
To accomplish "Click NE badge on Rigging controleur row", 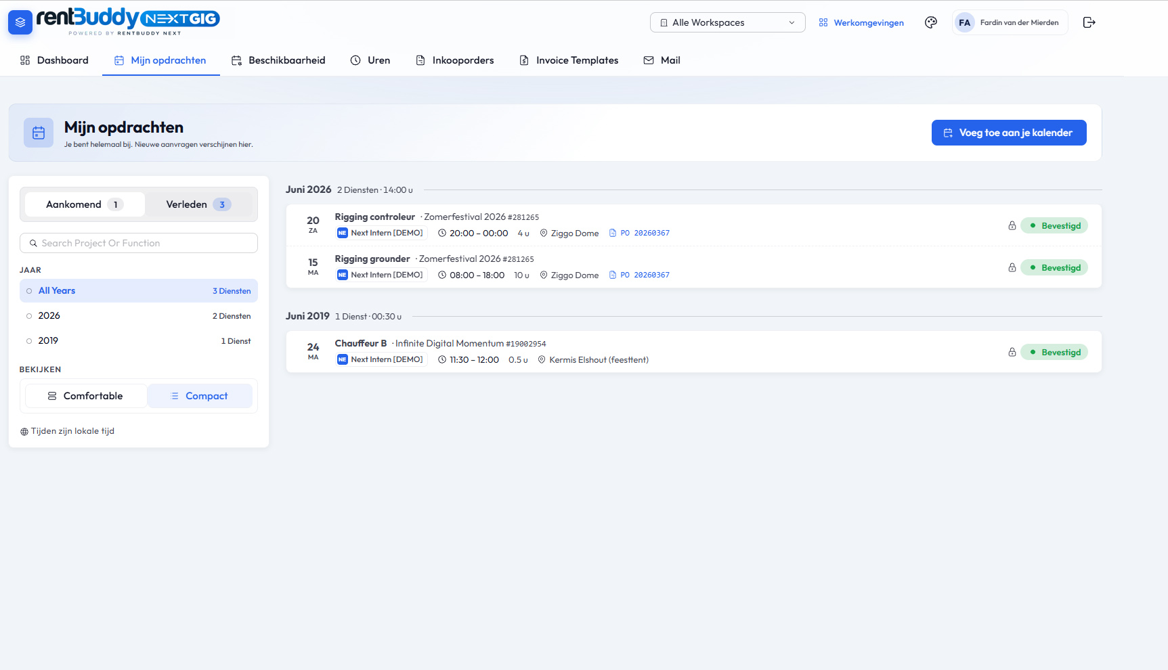I will pos(343,233).
